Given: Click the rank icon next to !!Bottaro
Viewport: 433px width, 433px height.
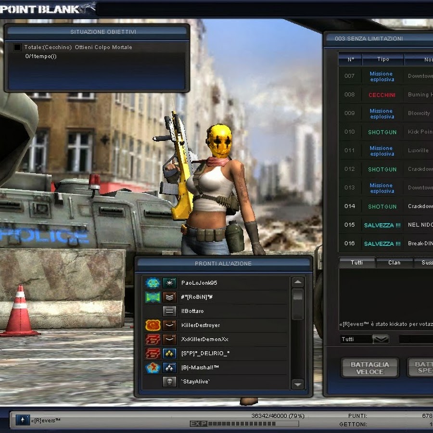Looking at the screenshot, I should tap(169, 311).
